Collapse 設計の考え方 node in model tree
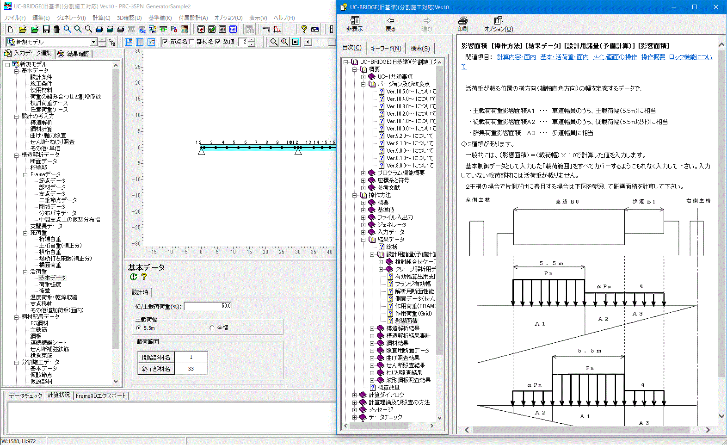The image size is (727, 445). pos(17,116)
